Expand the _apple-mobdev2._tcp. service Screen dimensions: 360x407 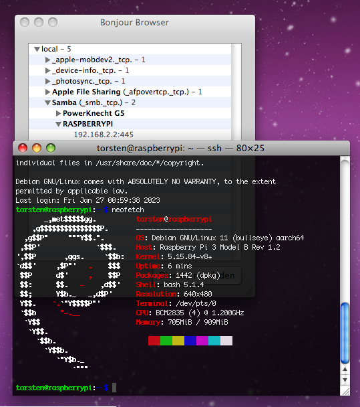tap(47, 60)
